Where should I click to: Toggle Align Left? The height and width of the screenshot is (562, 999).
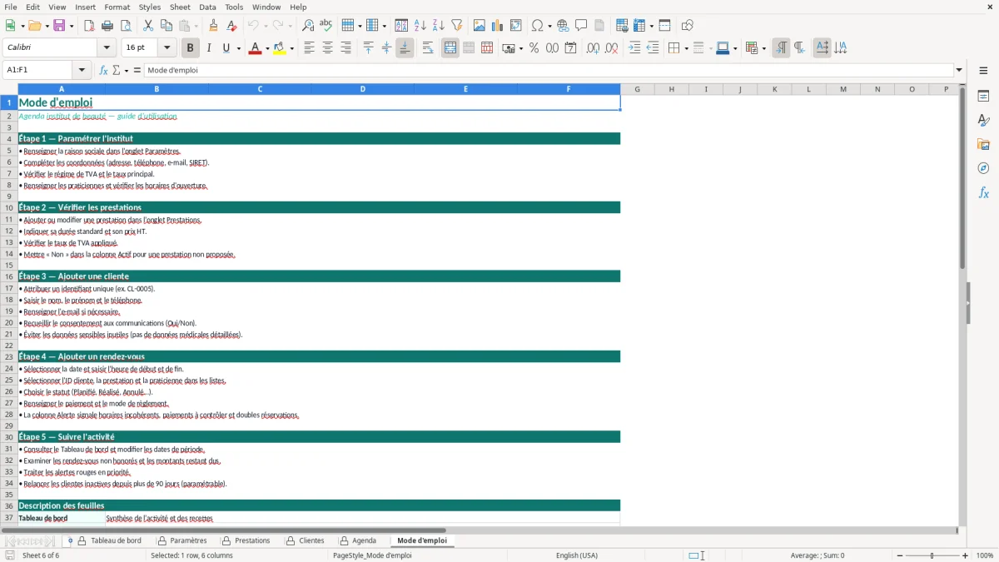309,48
